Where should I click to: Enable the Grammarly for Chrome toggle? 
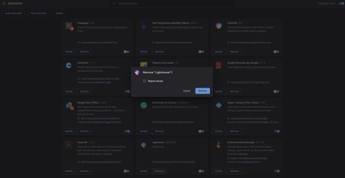201,131
